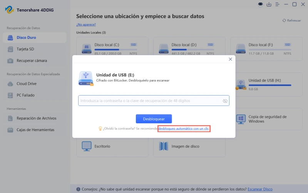The height and width of the screenshot is (193, 308).
Task: Open Reparación de Archivos tool
Action: pyautogui.click(x=34, y=118)
